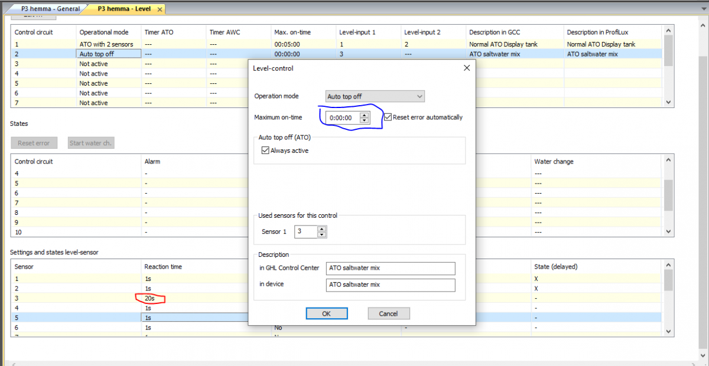Select control circuit 1 row
Viewport: 709px width, 366px height.
(x=337, y=44)
